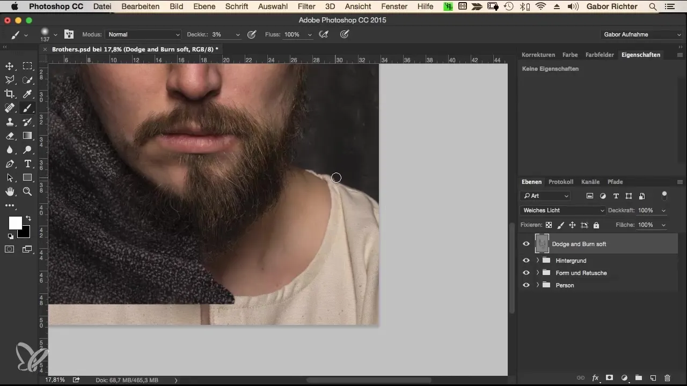Select the Brush tool in toolbox
The height and width of the screenshot is (386, 687).
pos(27,108)
